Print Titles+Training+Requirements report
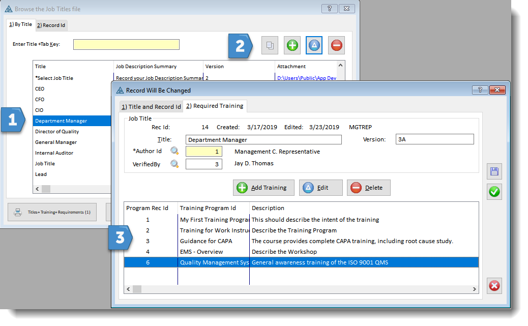The width and height of the screenshot is (528, 326). (x=52, y=212)
